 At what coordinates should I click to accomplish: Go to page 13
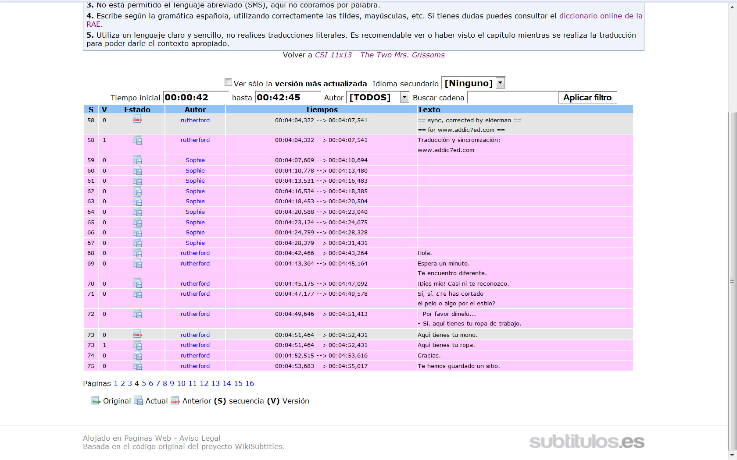[x=215, y=383]
